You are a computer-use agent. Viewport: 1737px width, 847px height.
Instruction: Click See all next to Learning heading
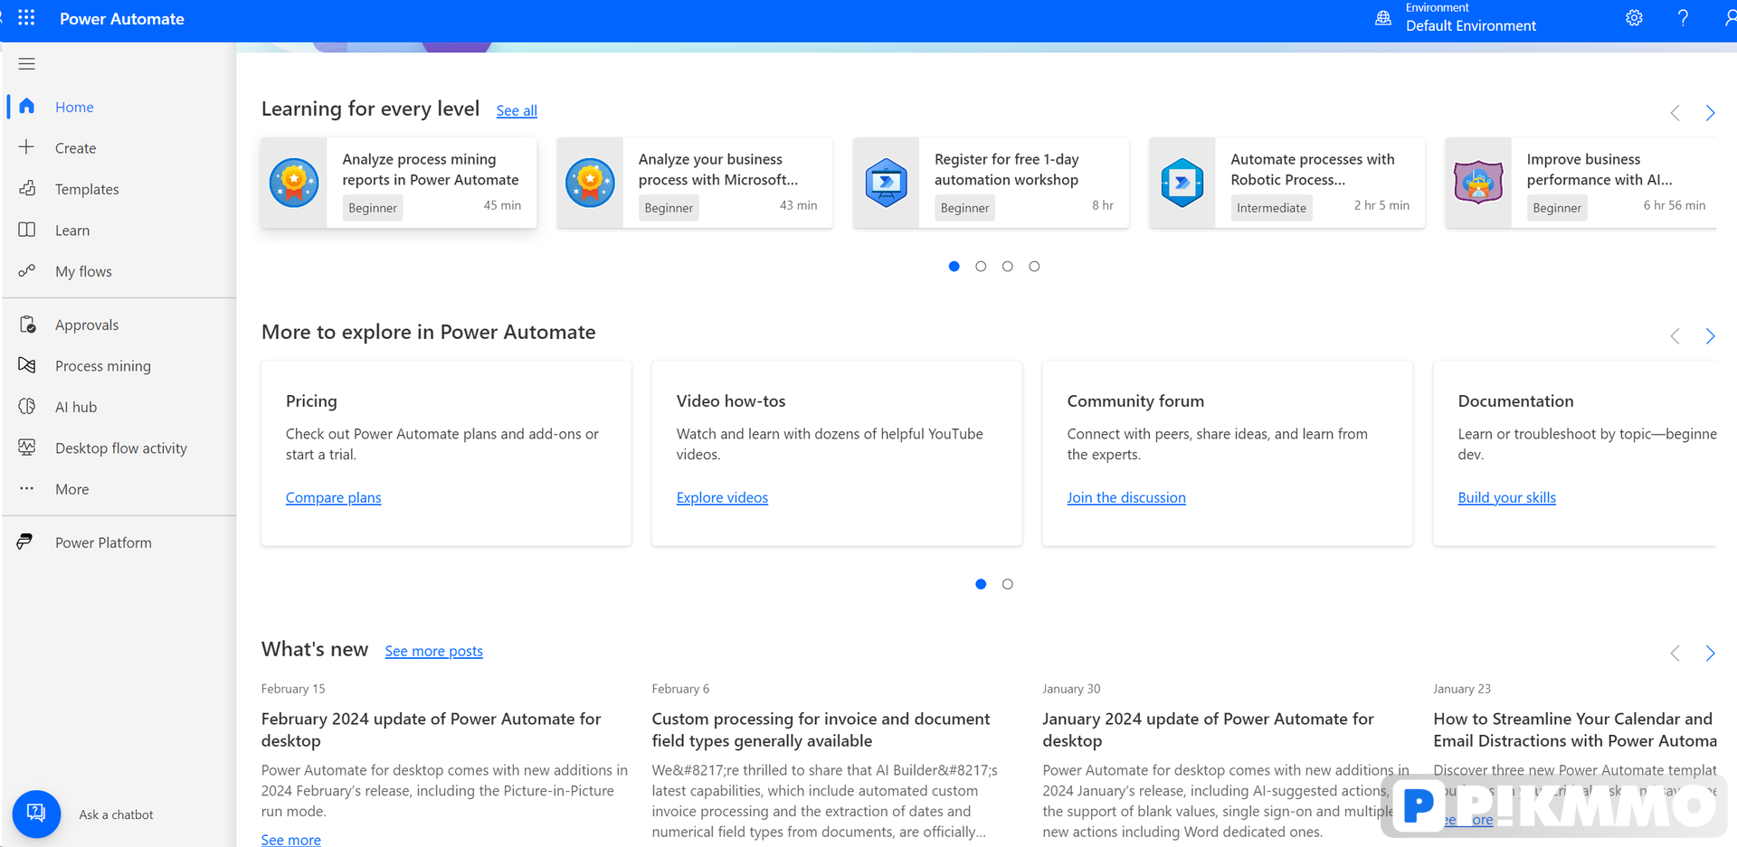[x=517, y=110]
